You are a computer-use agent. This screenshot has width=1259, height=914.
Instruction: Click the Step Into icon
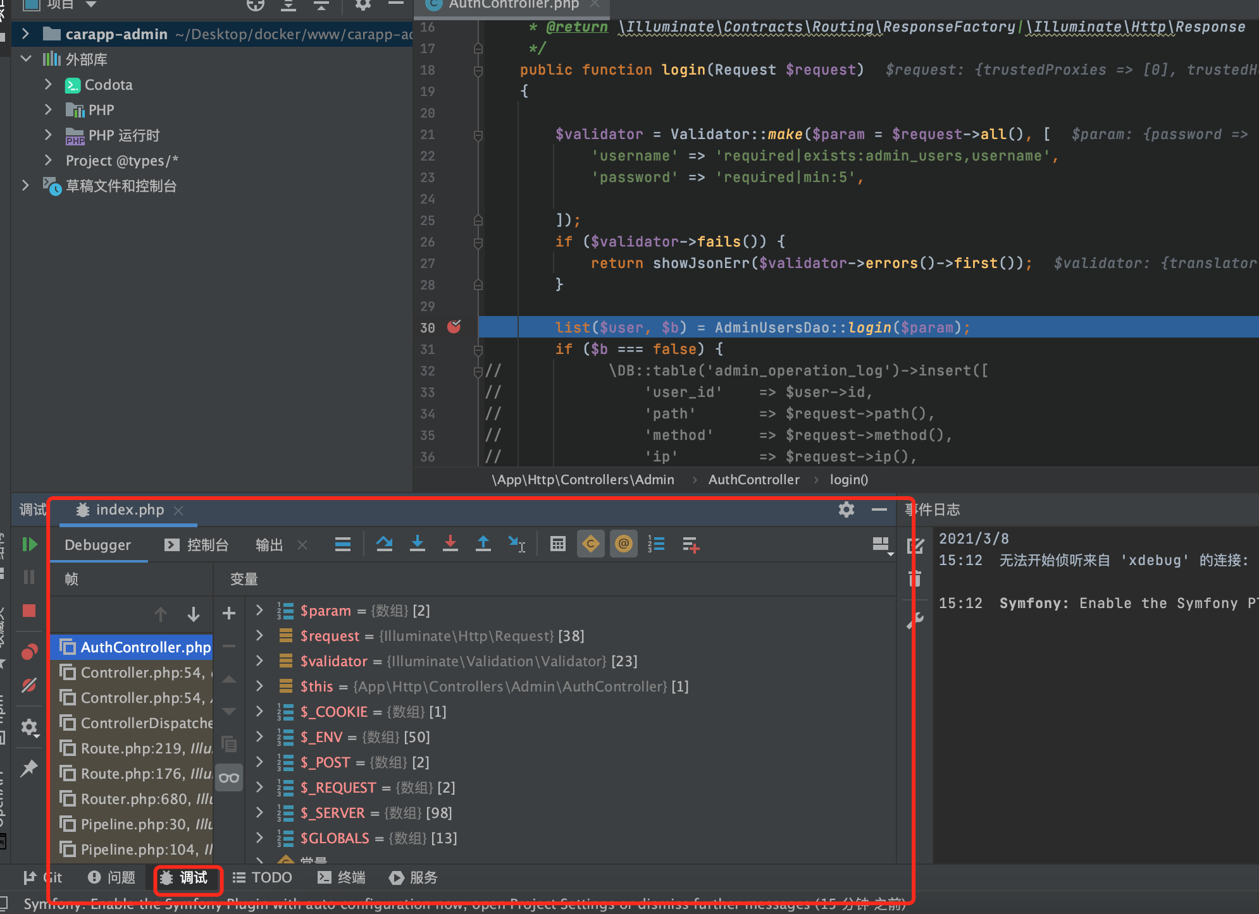click(417, 544)
